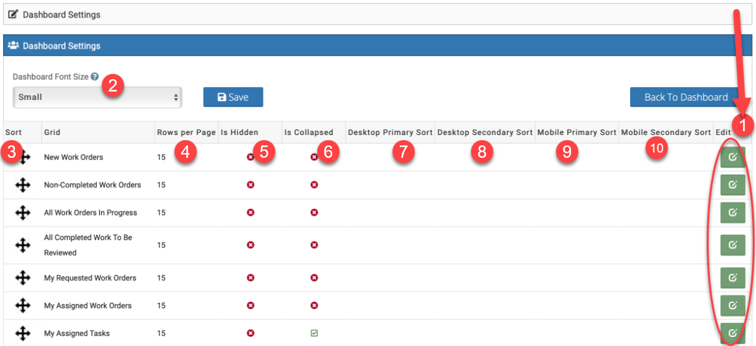Click edit icon for My Assigned Work Orders
The width and height of the screenshot is (756, 346).
pos(733,305)
